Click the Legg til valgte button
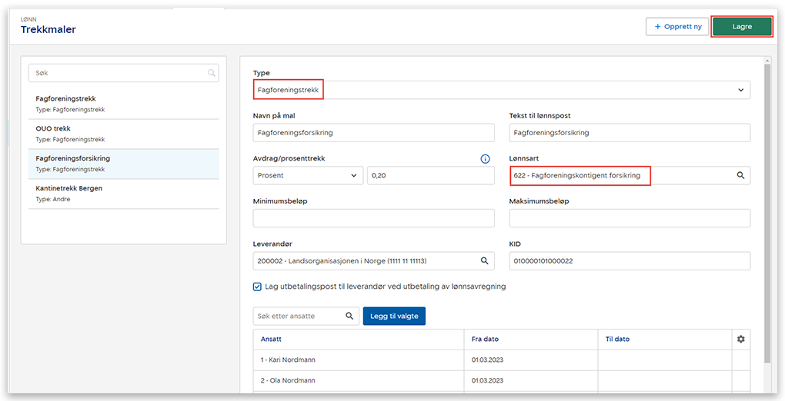Viewport: 785px width, 401px height. tap(393, 316)
